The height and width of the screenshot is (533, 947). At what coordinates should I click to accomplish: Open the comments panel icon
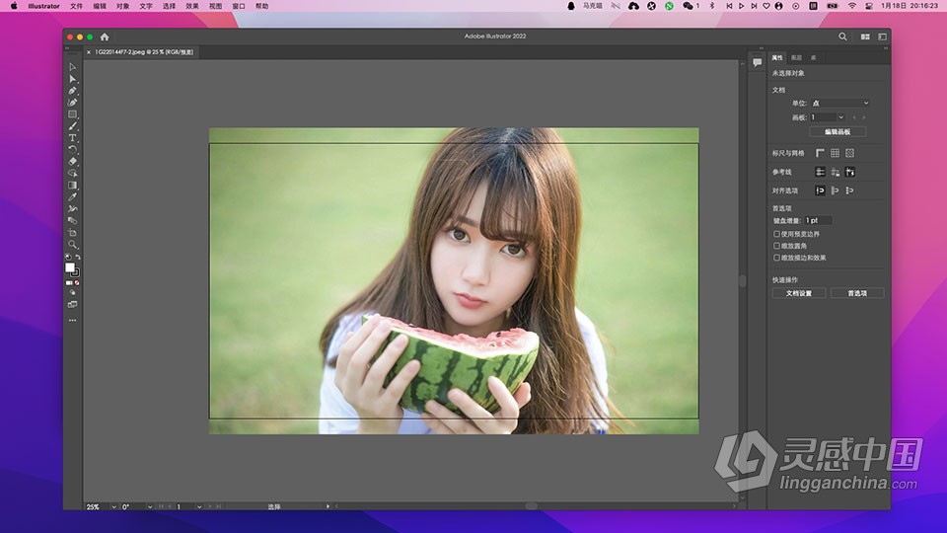[757, 62]
